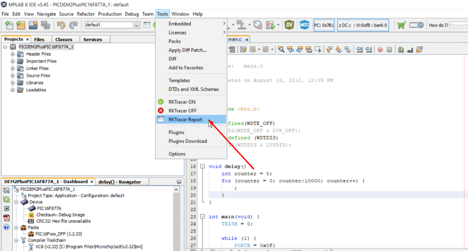Click the How do I keyword search field
Screen dimensions: 468x251
(x=459, y=25)
